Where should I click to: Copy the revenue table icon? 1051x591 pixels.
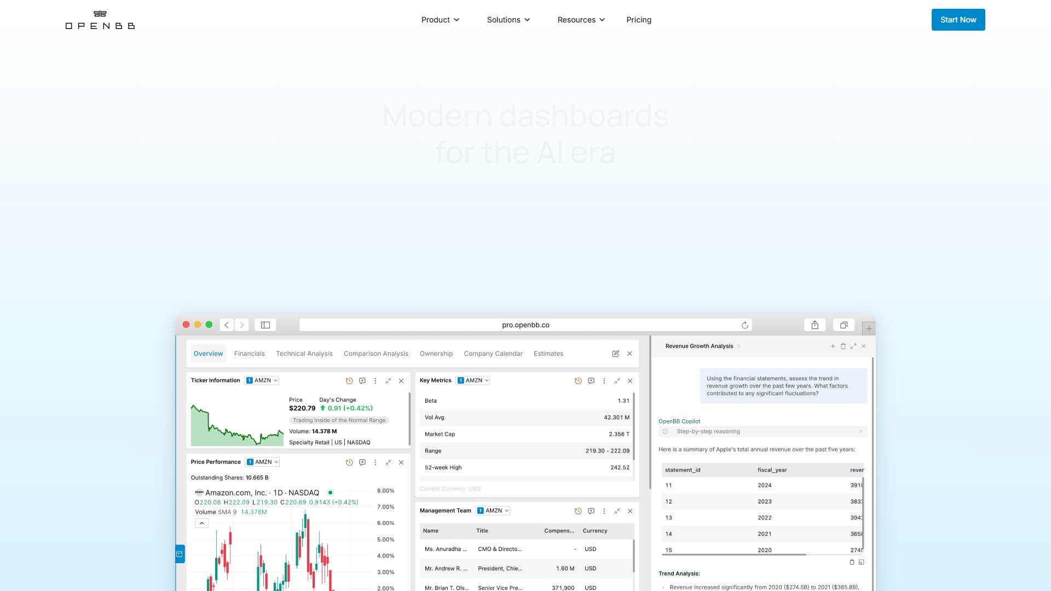852,562
